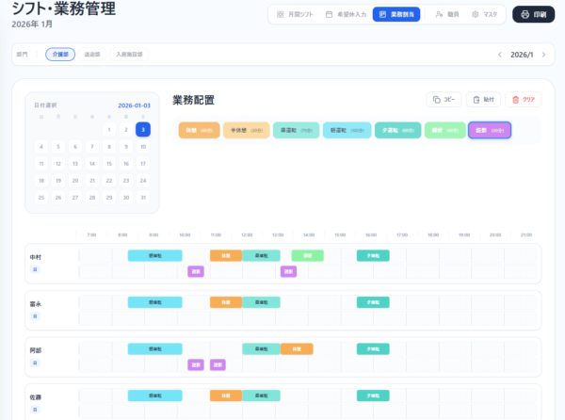Open the マスタ gear settings
The height and width of the screenshot is (420, 565).
tap(484, 15)
